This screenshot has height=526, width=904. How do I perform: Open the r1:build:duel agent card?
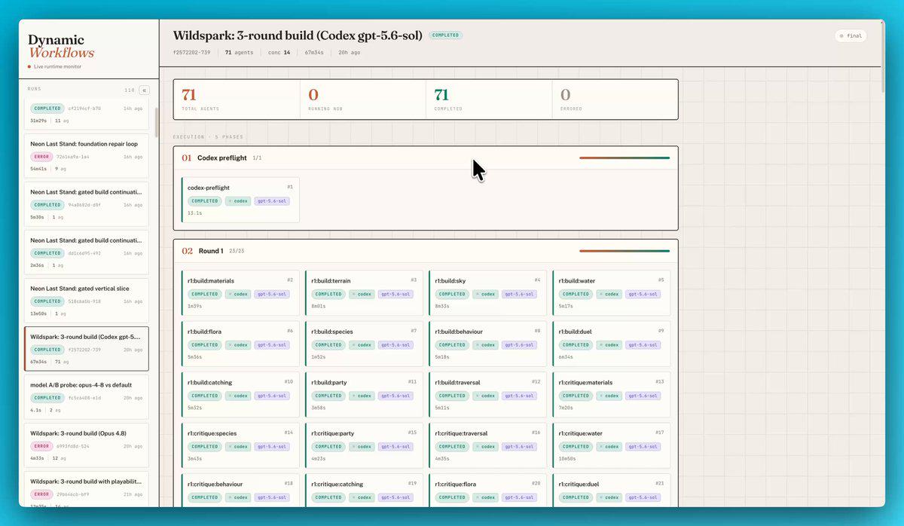[x=611, y=343]
